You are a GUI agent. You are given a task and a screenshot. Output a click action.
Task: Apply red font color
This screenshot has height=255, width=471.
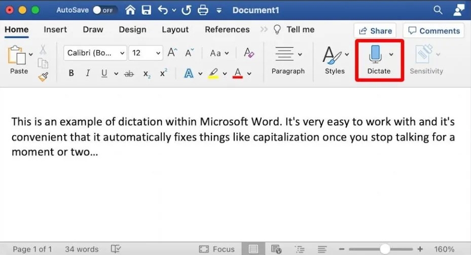(x=238, y=74)
